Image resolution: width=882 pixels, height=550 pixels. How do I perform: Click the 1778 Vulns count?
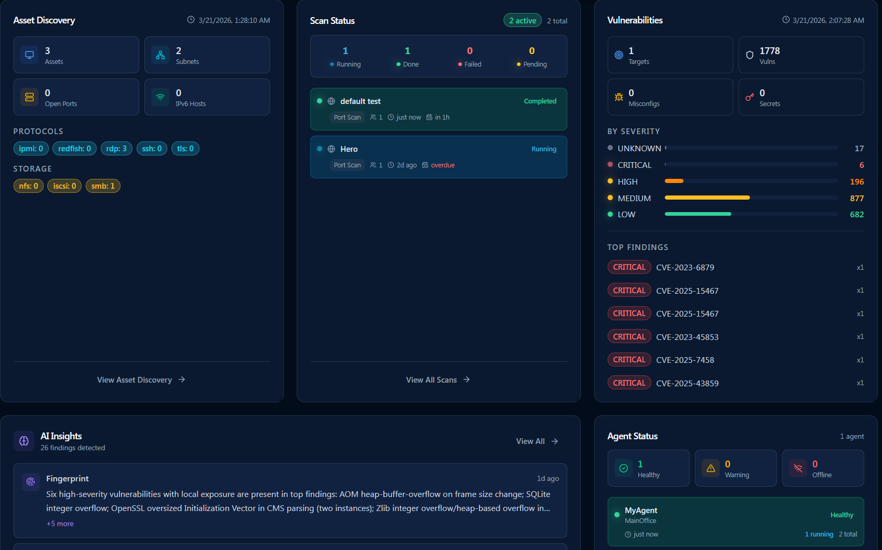[x=769, y=50]
